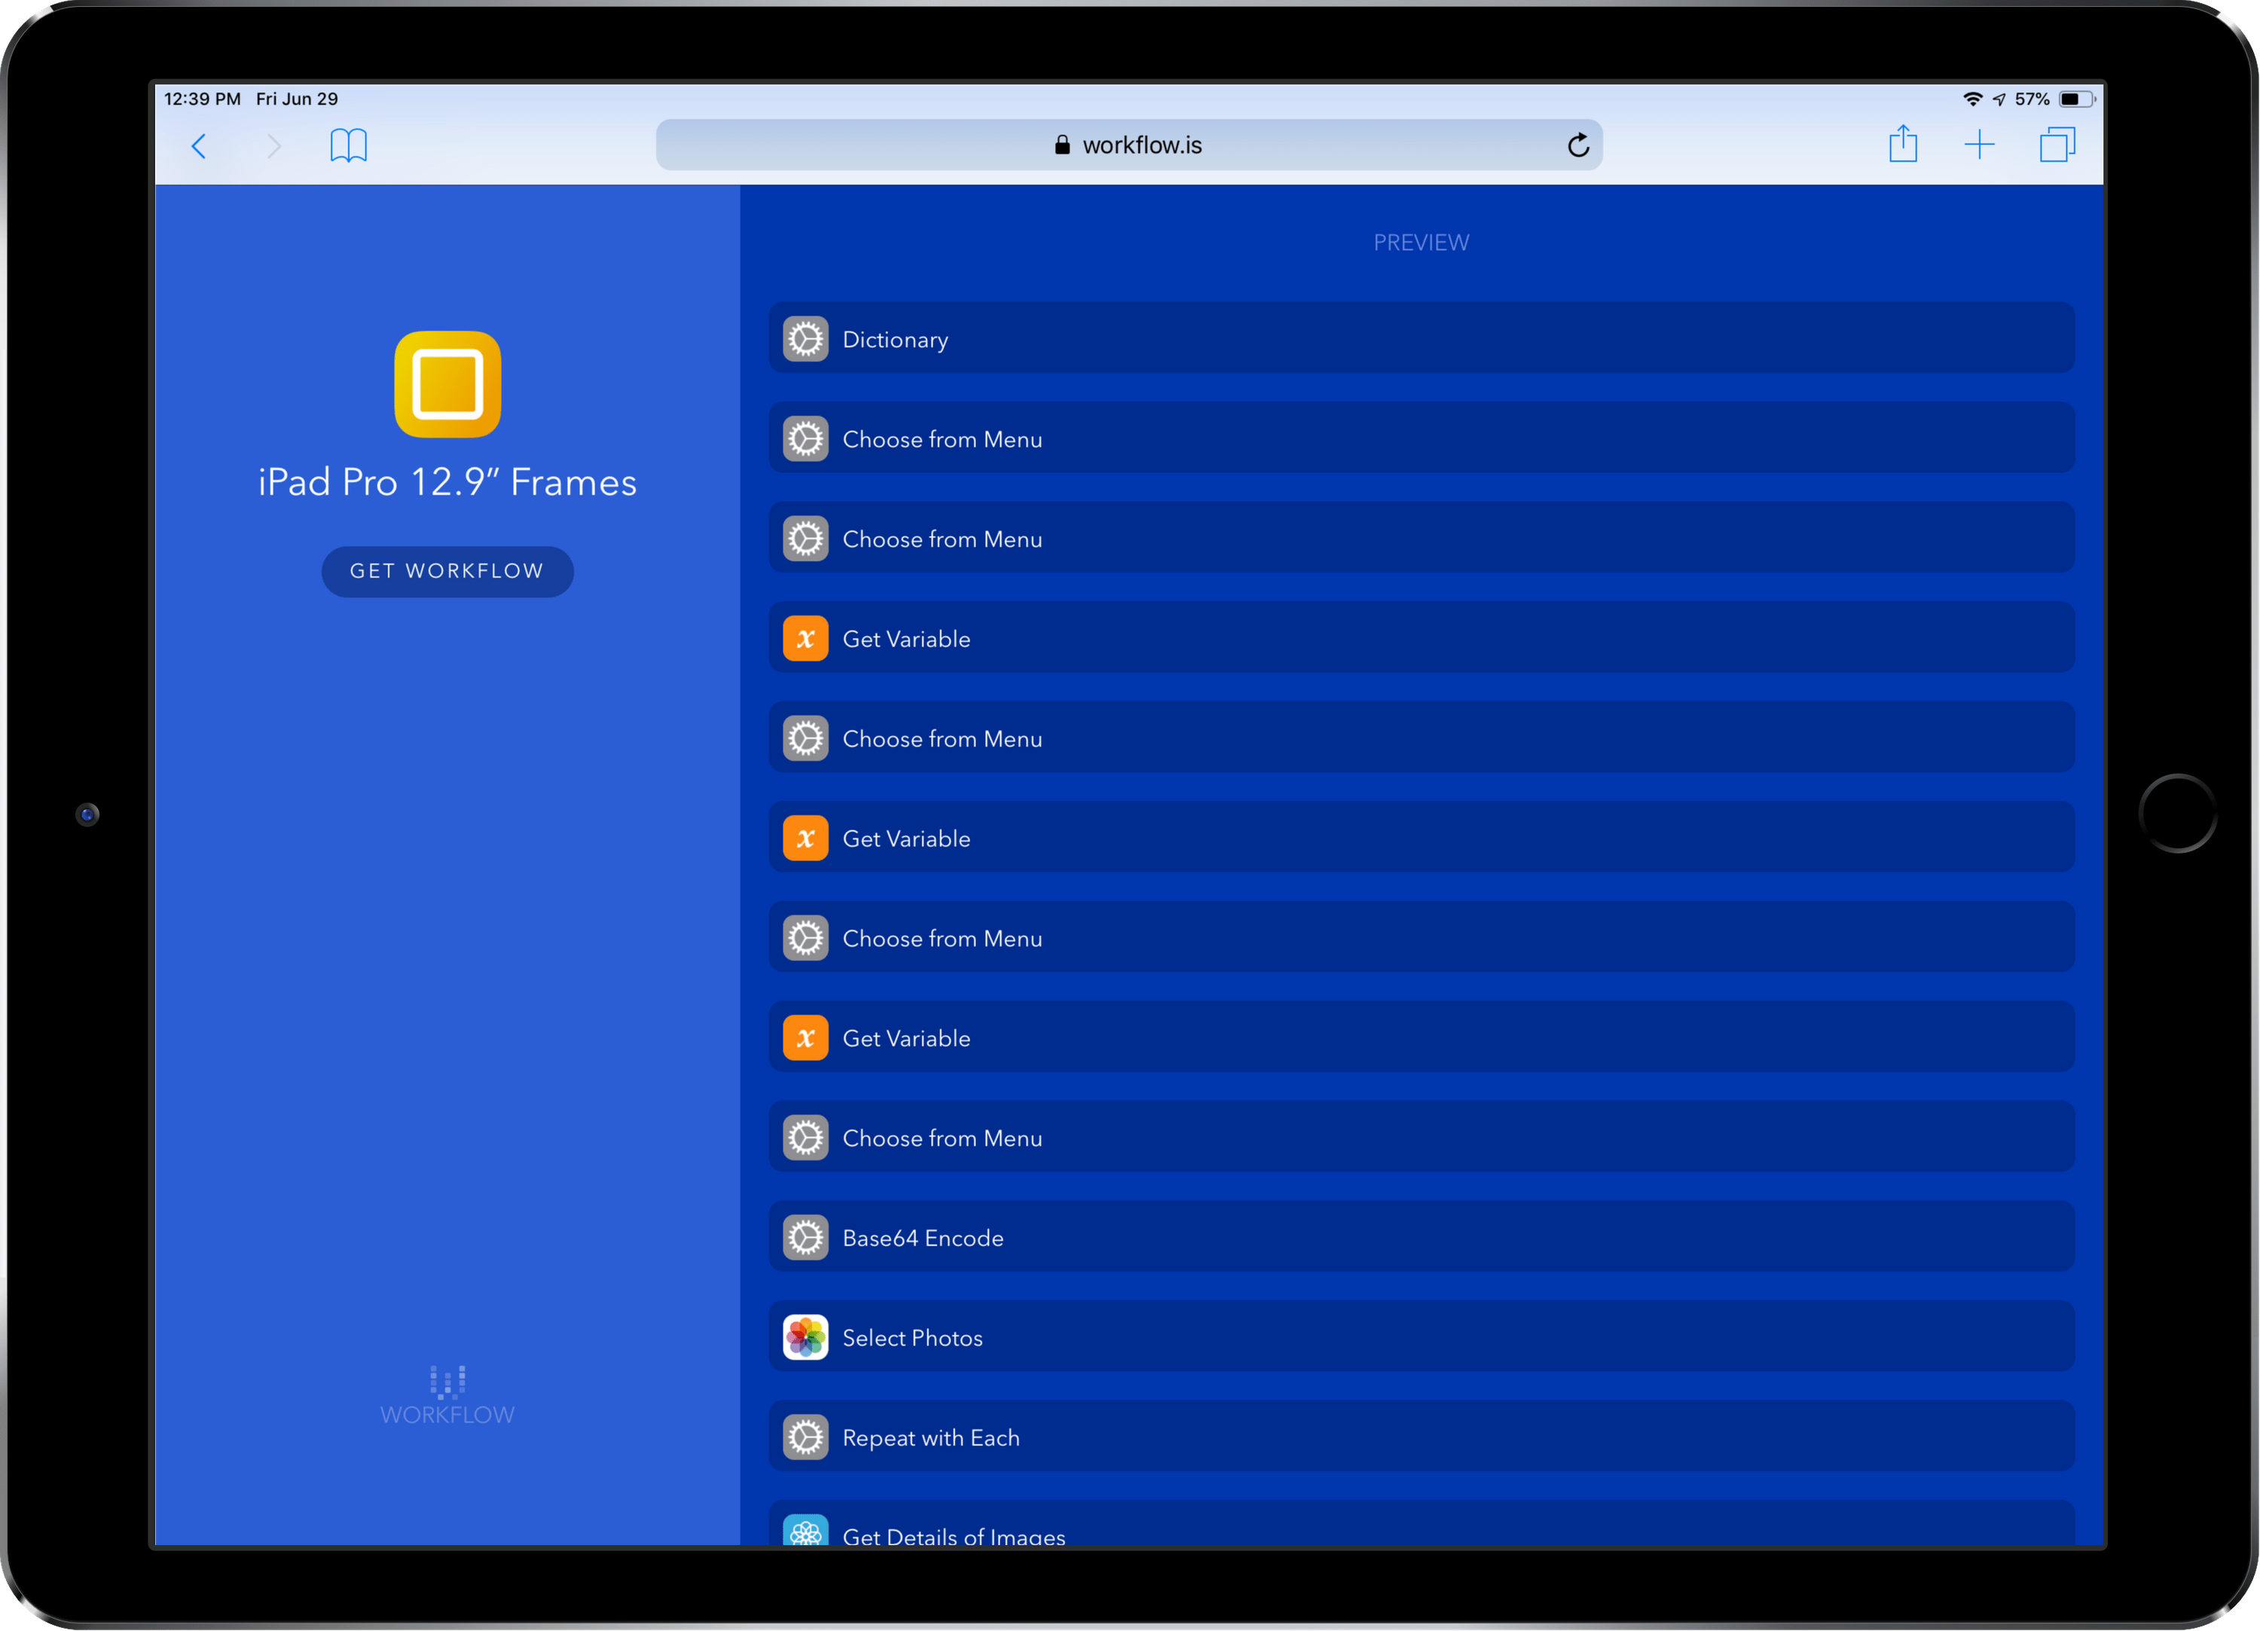Click the Workflow logo at sidebar bottom
Viewport: 2260px width, 1631px height.
click(447, 1395)
